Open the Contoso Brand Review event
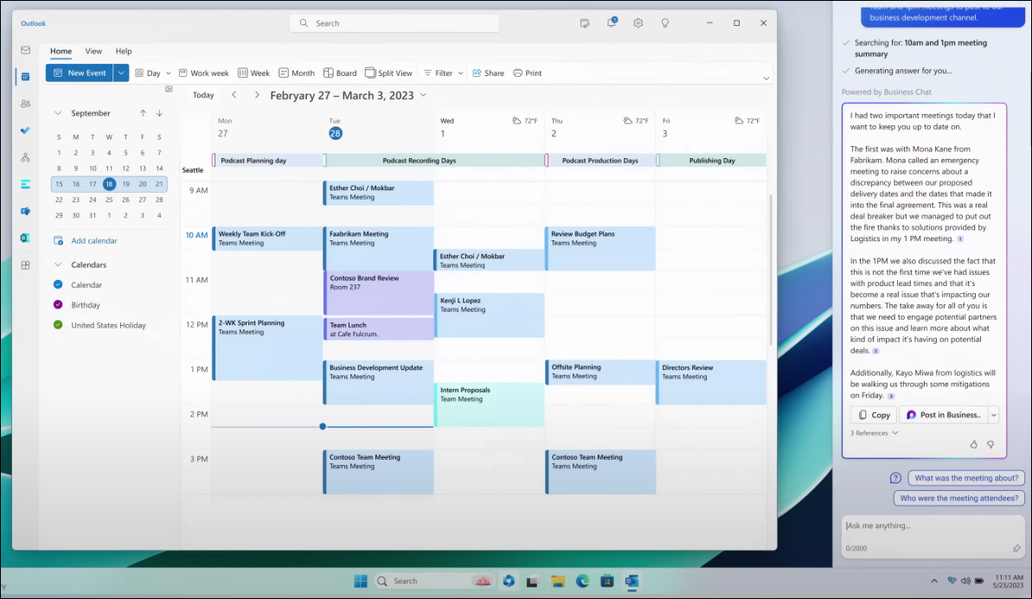Image resolution: width=1032 pixels, height=599 pixels. point(378,293)
